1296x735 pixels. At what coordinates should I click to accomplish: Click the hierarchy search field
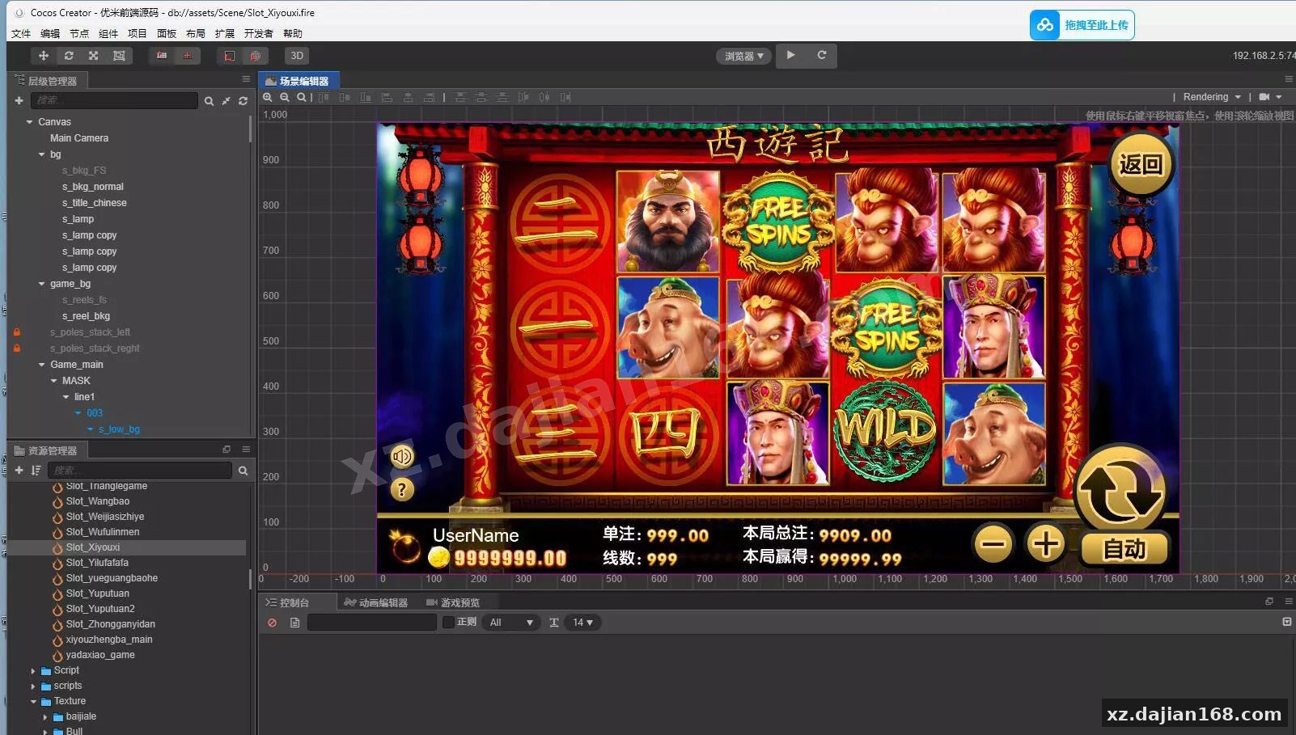pyautogui.click(x=114, y=100)
